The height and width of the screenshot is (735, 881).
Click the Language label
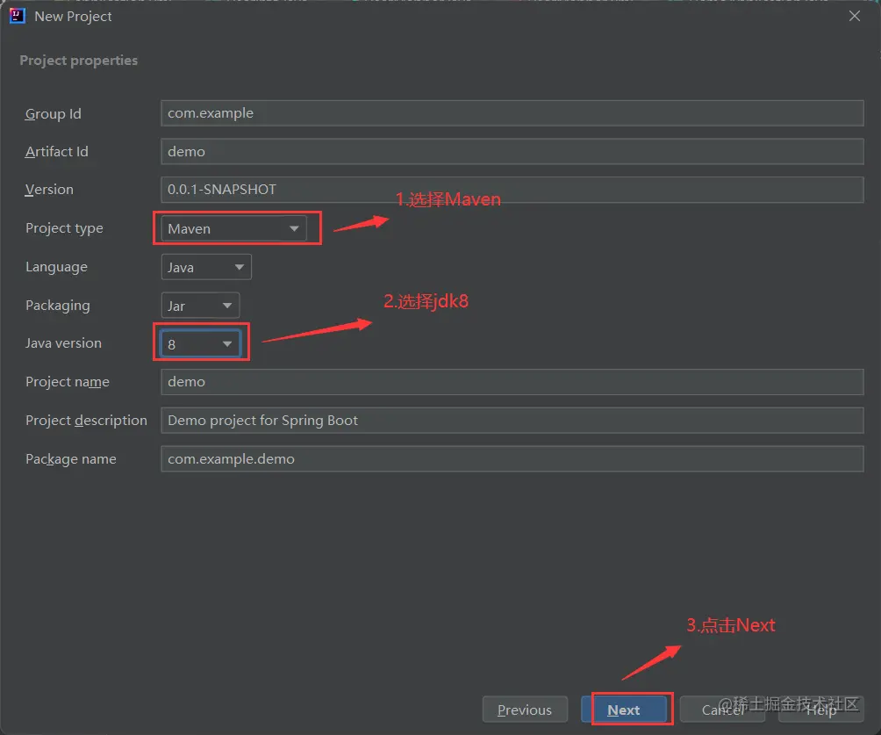click(56, 267)
